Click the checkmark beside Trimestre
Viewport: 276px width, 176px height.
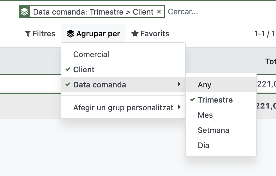[x=192, y=100]
